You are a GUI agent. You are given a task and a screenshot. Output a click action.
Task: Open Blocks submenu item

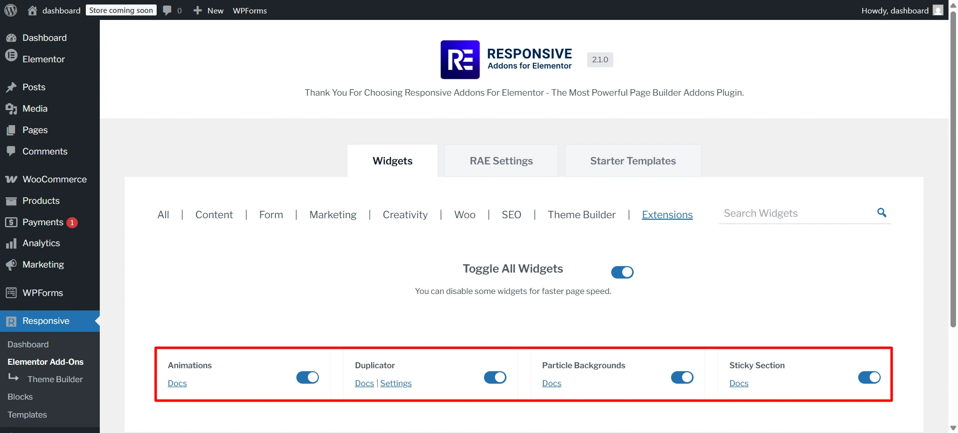pyautogui.click(x=20, y=397)
